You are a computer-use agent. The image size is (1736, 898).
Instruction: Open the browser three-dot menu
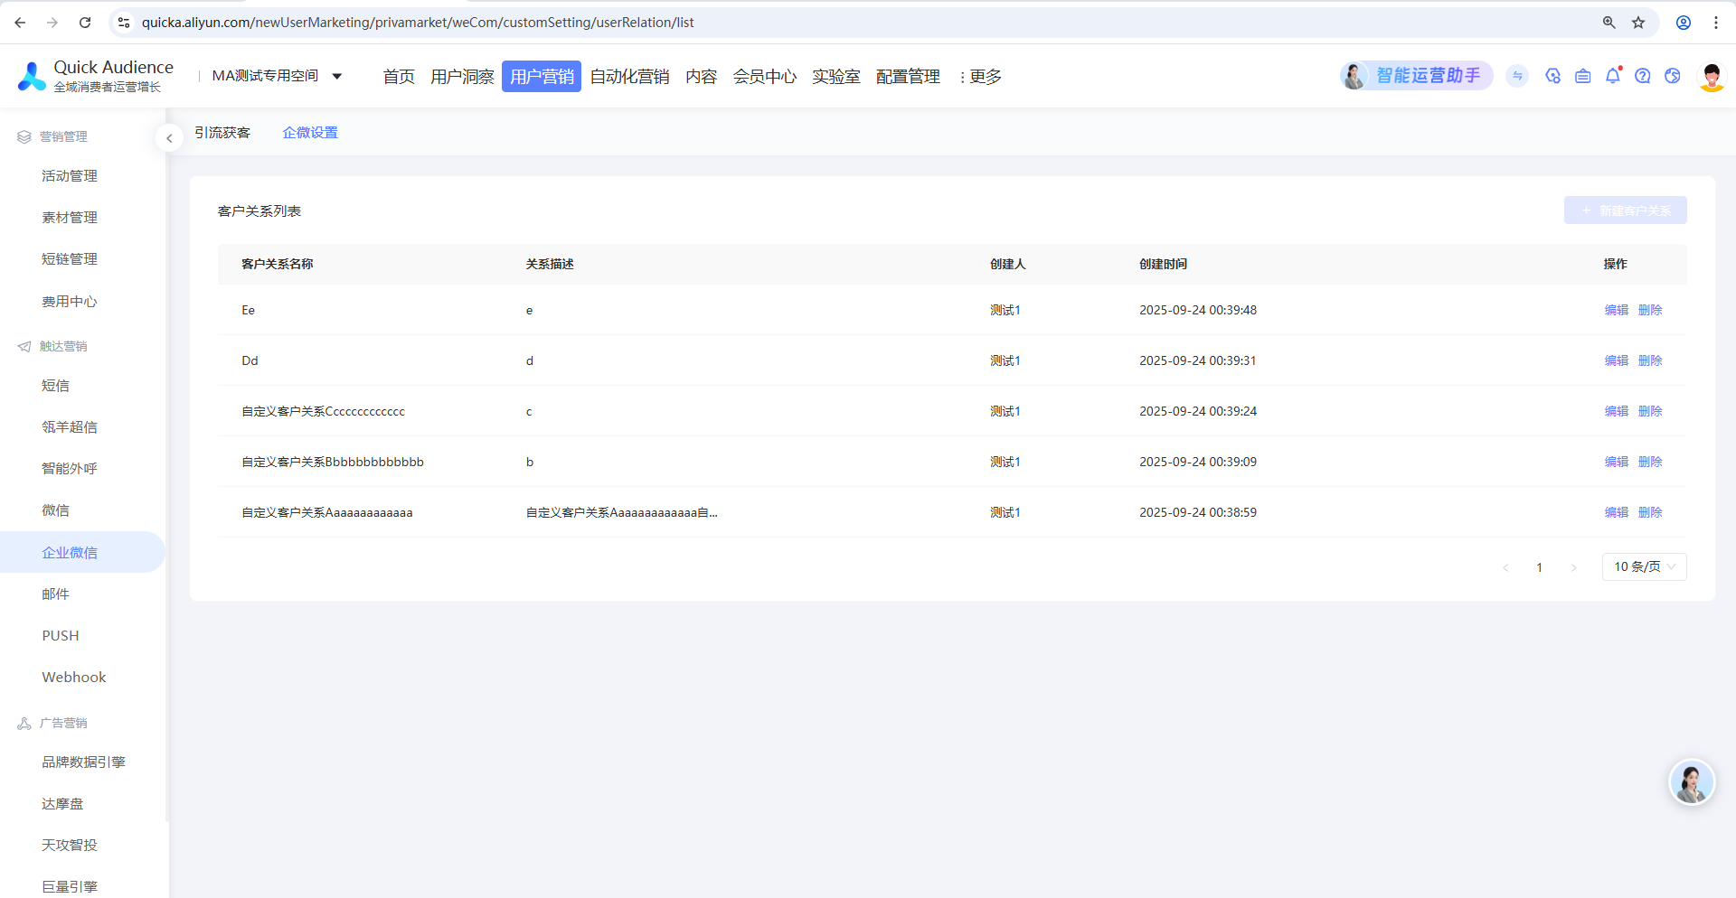coord(1716,23)
